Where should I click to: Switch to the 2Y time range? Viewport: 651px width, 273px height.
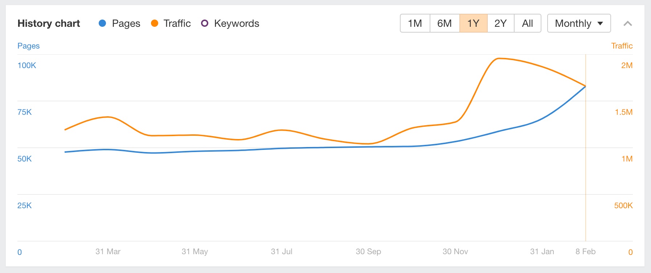(x=500, y=24)
